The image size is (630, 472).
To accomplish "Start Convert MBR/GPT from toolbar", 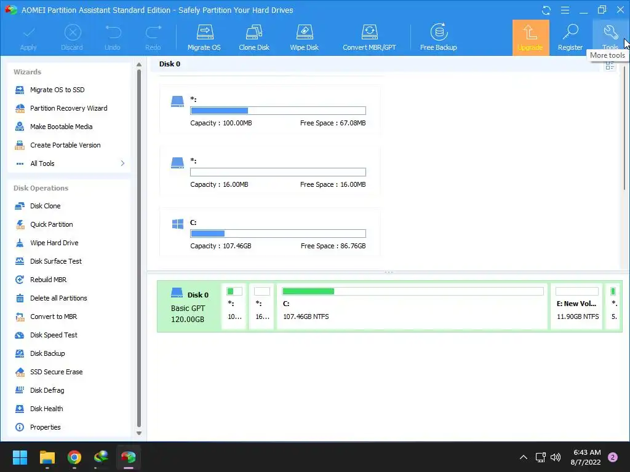I will coord(369,37).
